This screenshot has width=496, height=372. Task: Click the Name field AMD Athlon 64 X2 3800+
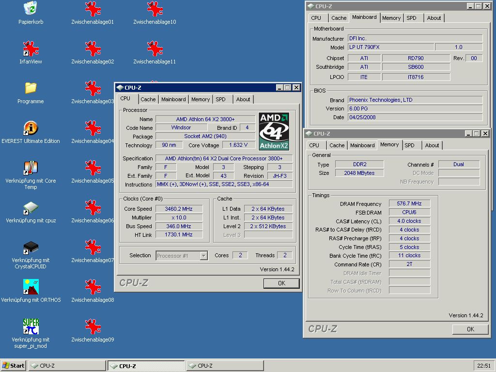205,119
